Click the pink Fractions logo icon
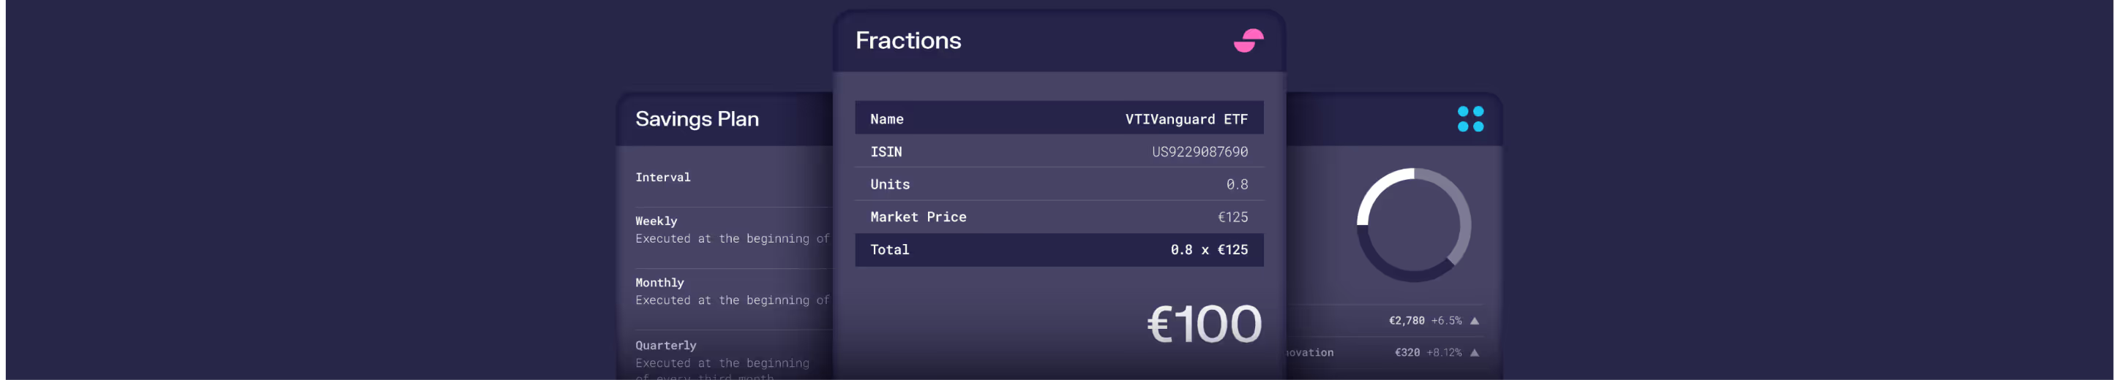 pos(1248,40)
